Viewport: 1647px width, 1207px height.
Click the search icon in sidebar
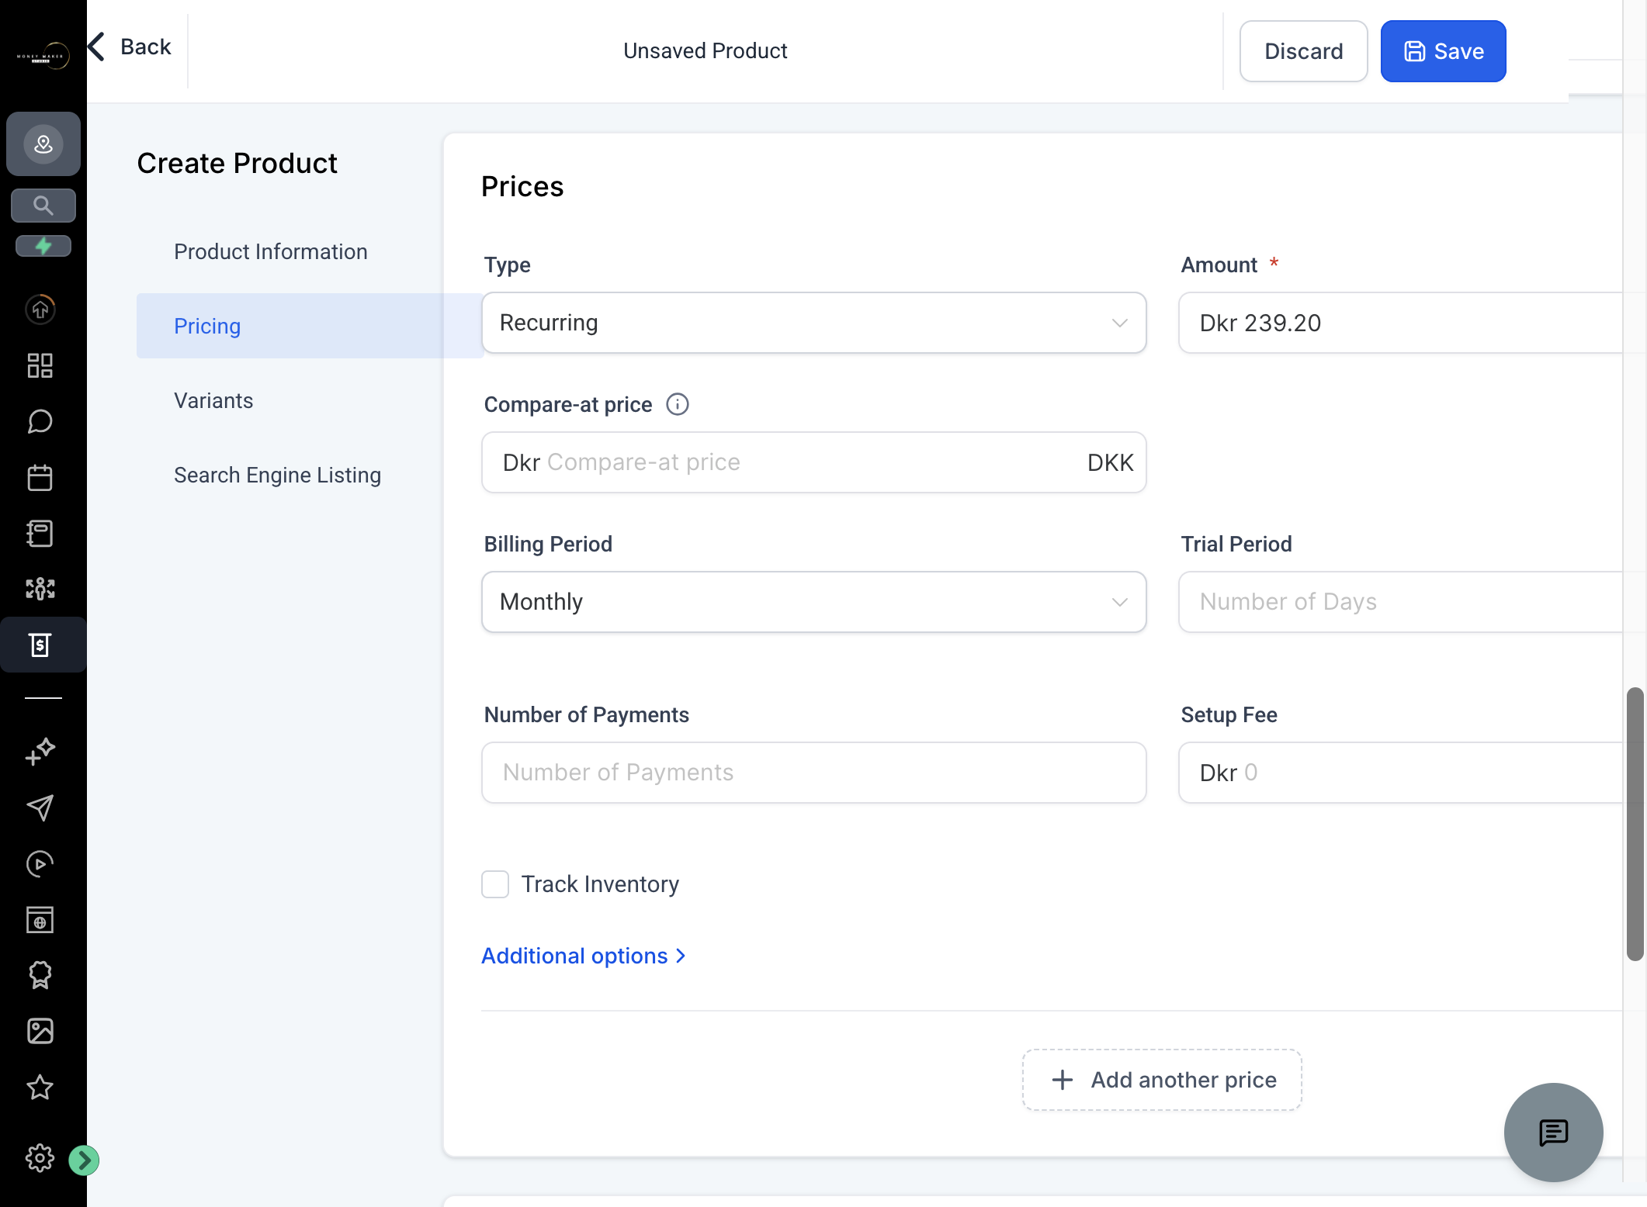point(43,206)
